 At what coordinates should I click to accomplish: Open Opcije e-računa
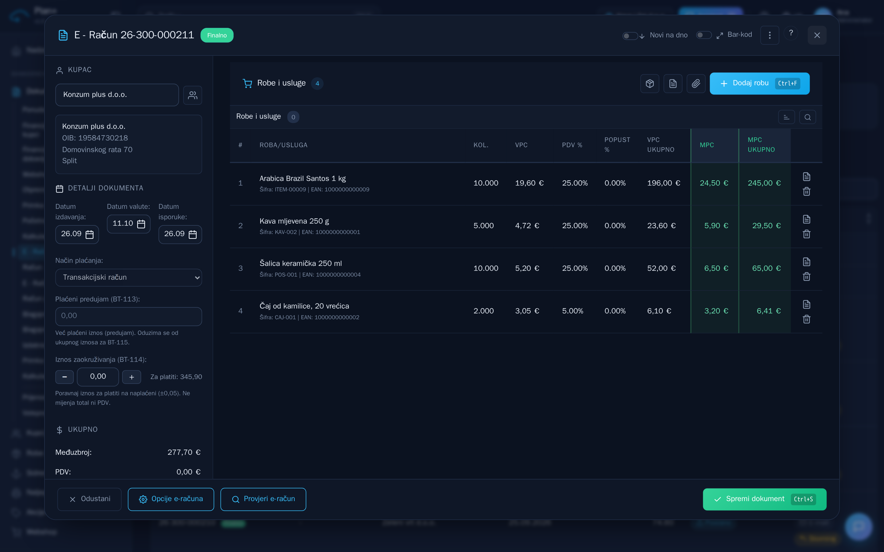click(171, 499)
